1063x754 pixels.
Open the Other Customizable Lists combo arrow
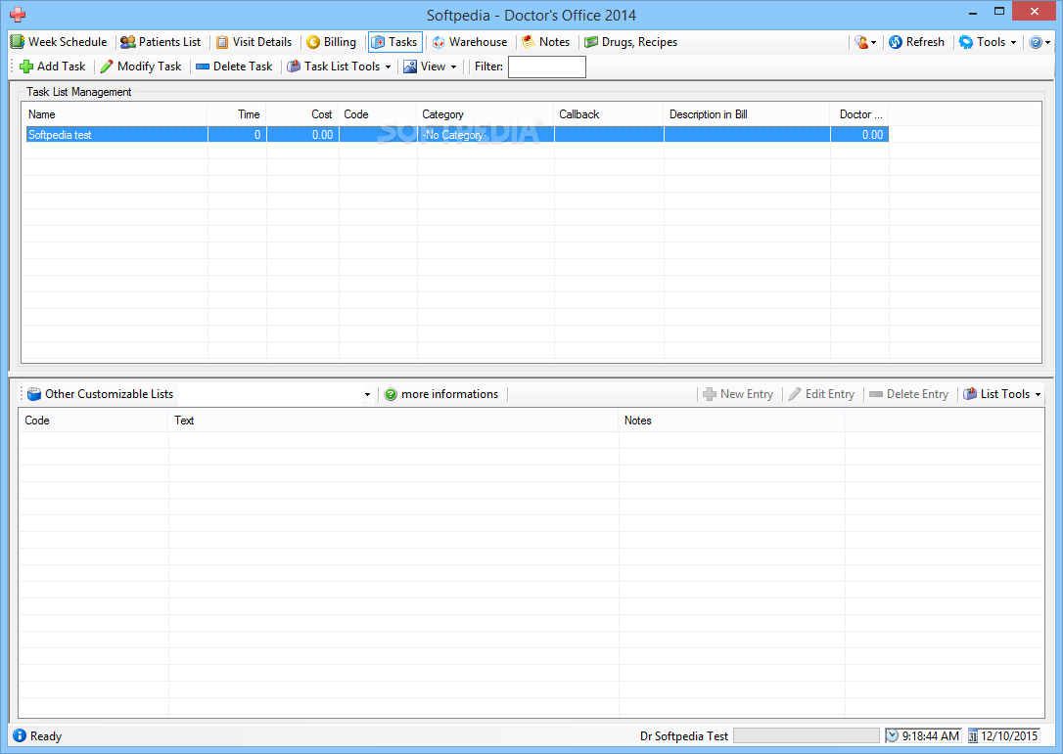[x=367, y=394]
